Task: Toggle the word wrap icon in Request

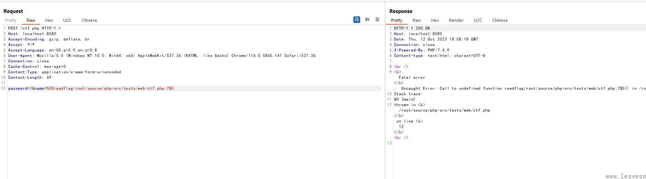Action: click(357, 20)
